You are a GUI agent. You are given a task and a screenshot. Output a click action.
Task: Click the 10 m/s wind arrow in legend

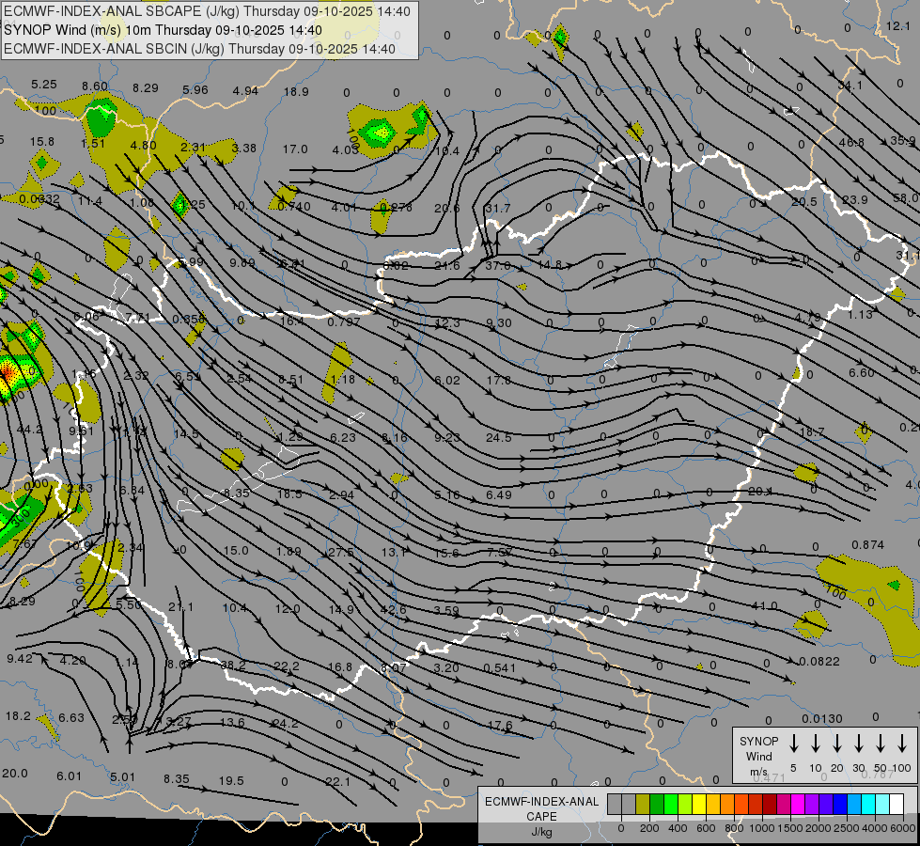click(816, 744)
